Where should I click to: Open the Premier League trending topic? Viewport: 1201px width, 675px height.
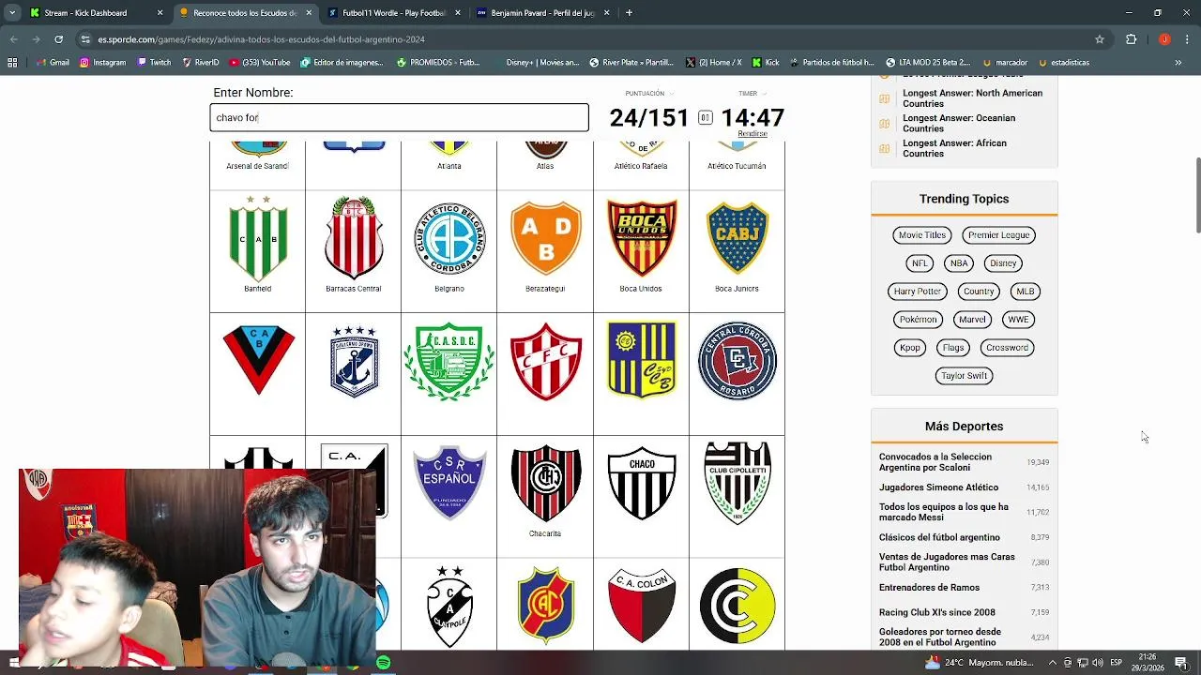click(x=999, y=235)
